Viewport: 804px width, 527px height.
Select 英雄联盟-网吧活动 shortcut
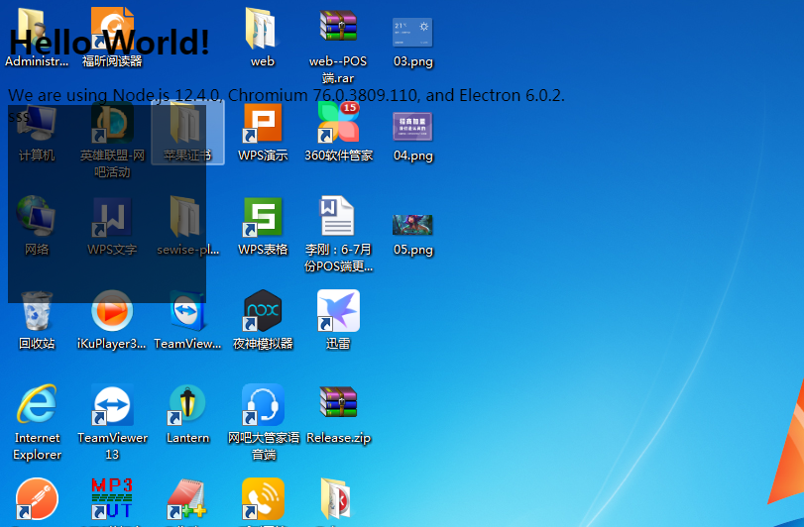112,140
